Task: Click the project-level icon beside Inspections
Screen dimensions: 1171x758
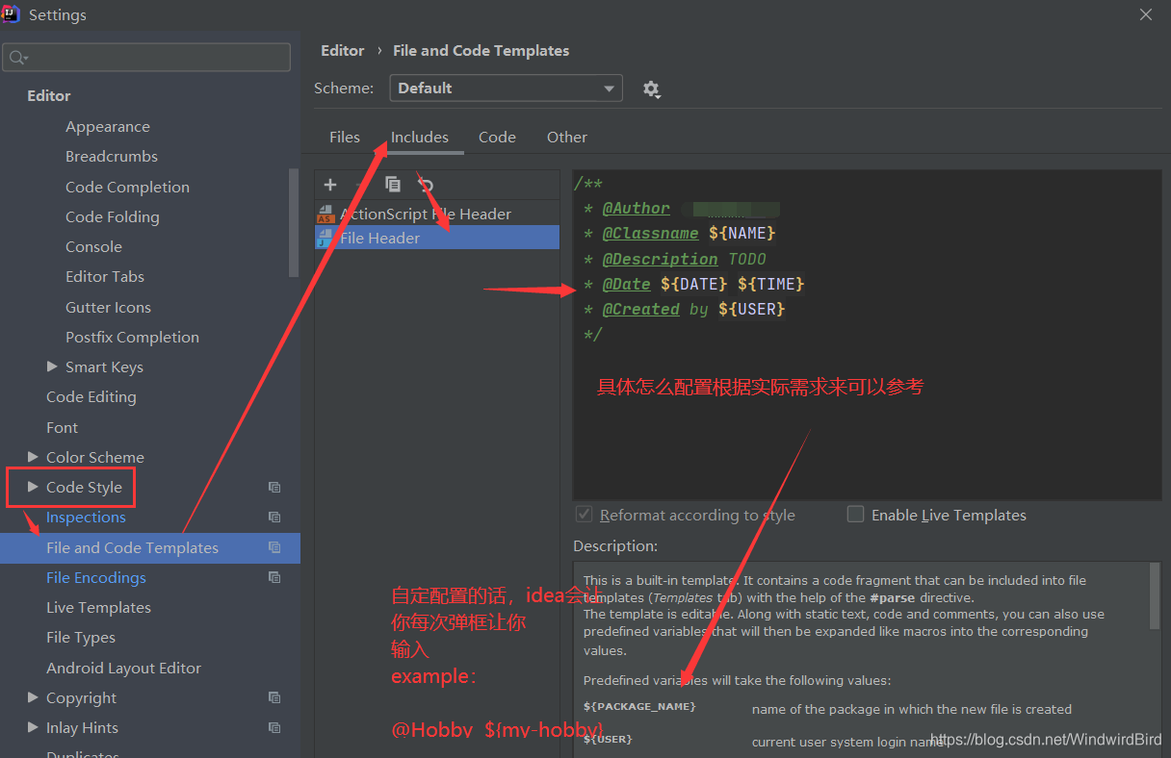Action: (x=274, y=518)
